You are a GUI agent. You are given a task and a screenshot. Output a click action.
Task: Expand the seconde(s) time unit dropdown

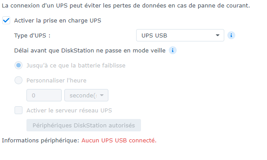(x=86, y=95)
